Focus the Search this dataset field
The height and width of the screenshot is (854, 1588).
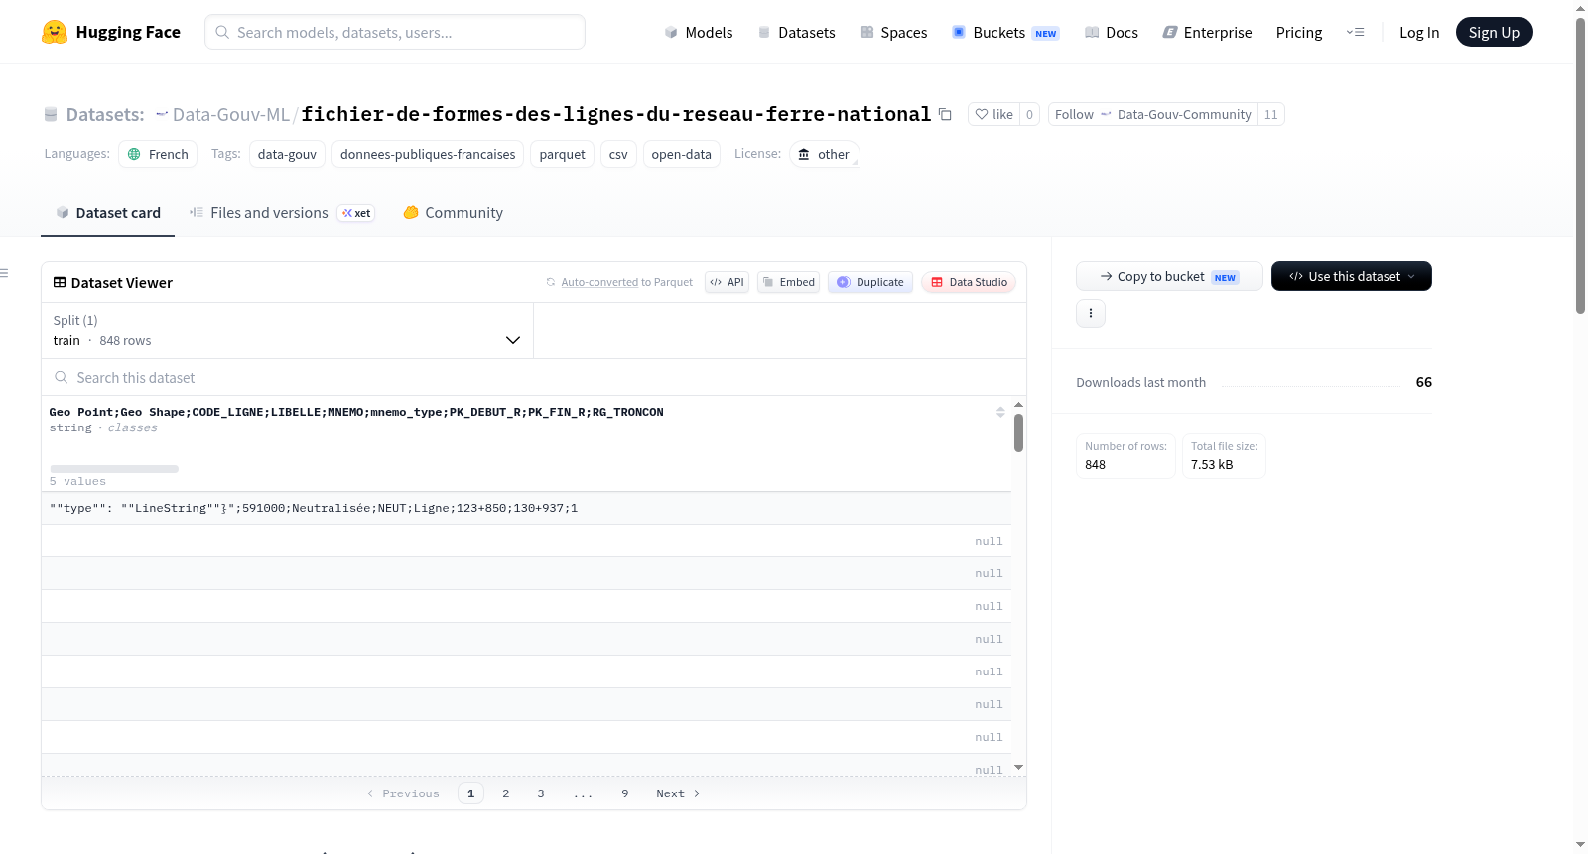(x=534, y=377)
